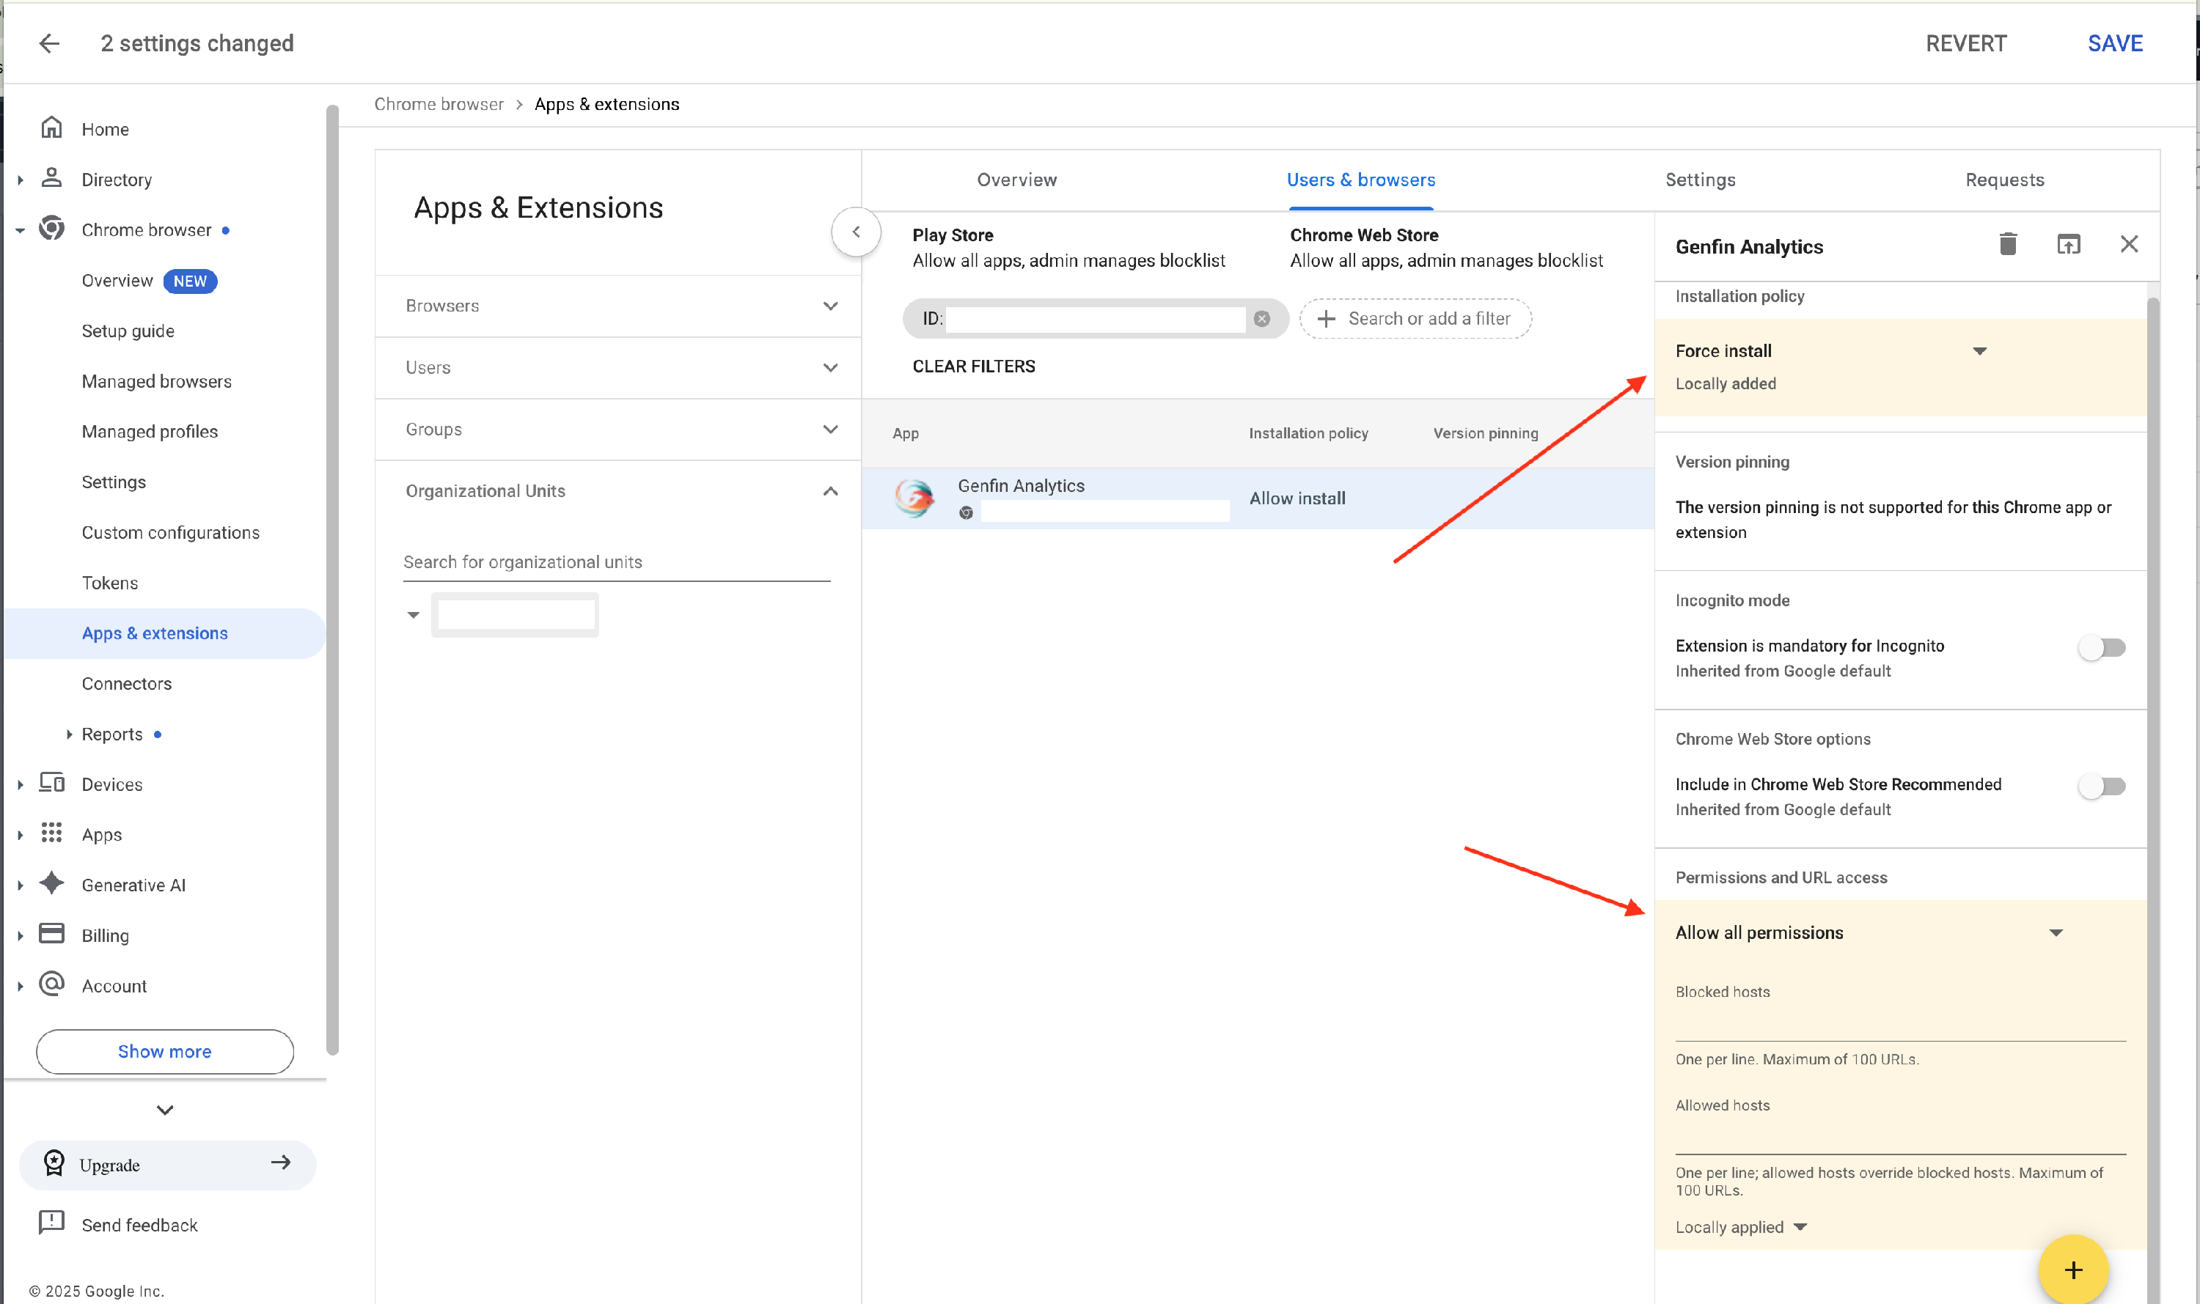This screenshot has height=1304, width=2200.
Task: Click the Generative AI sparkle icon
Action: [x=52, y=884]
